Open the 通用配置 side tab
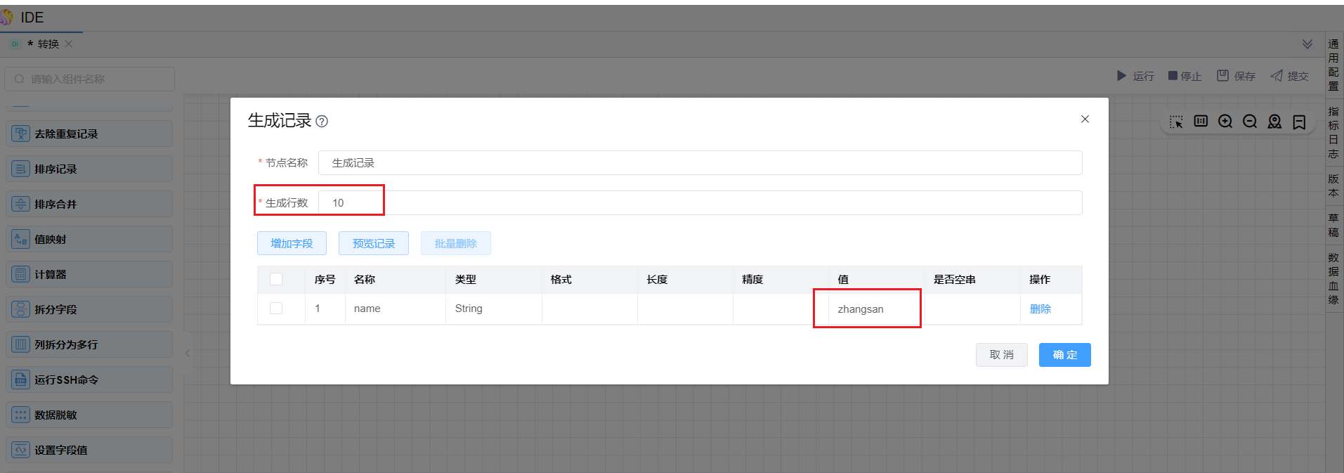The image size is (1344, 473). [1333, 65]
